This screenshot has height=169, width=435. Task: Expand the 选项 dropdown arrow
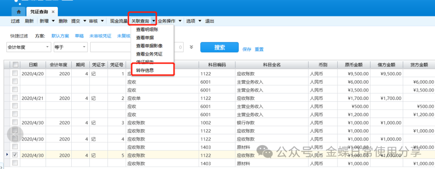click(199, 21)
